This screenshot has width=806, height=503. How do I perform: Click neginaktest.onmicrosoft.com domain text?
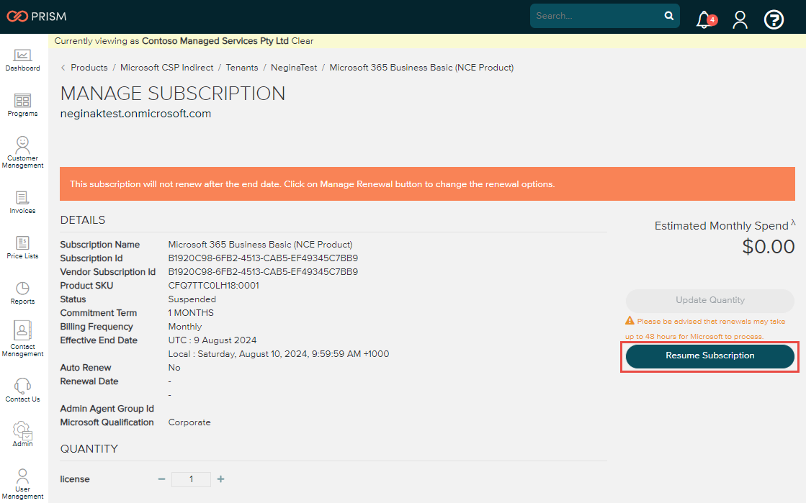coord(135,114)
